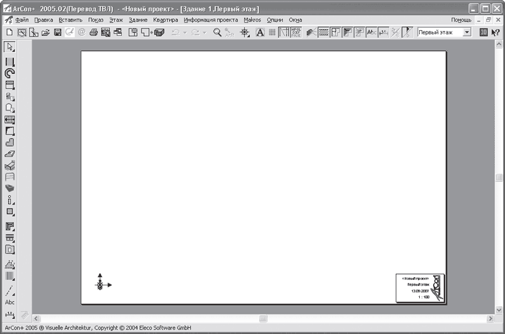
Task: Open the Первый этаж floor dropdown
Action: click(467, 32)
